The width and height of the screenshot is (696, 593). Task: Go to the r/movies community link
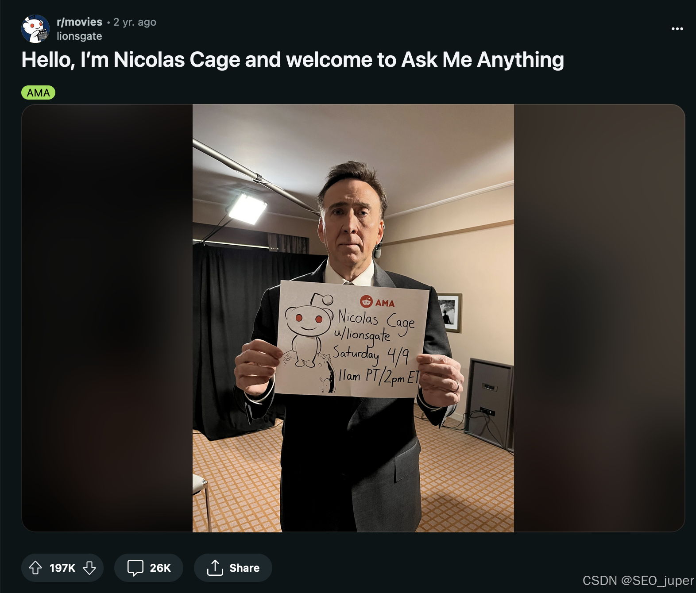point(79,22)
